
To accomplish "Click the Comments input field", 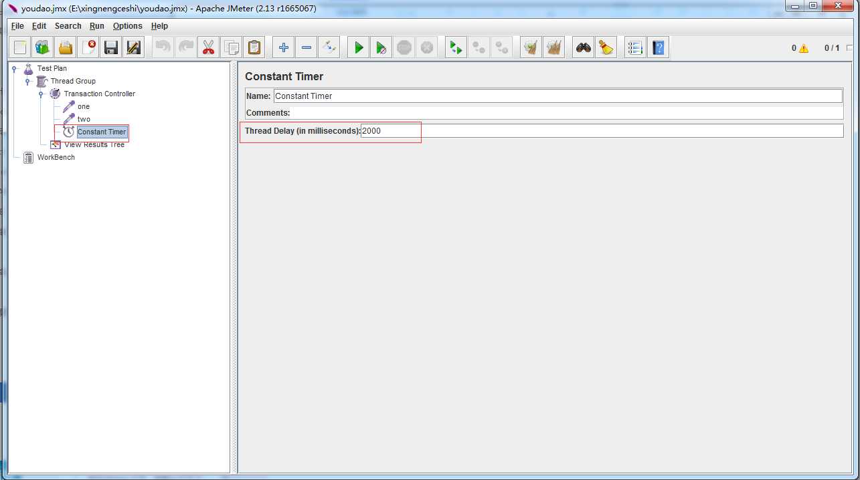I will pyautogui.click(x=567, y=113).
